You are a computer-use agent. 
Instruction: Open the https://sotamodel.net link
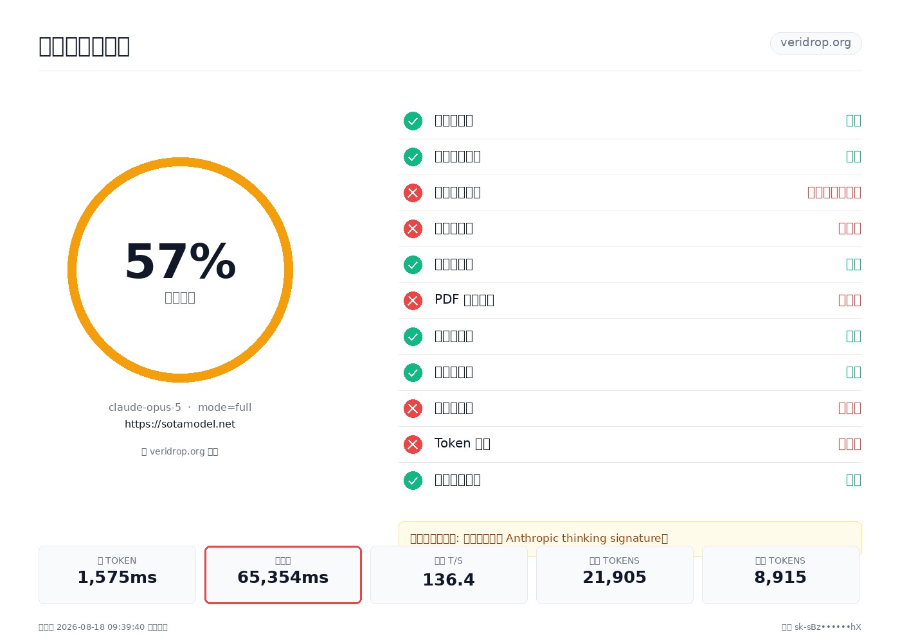click(180, 424)
